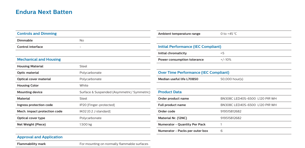305x148 pixels.
Task: Click the Material Nr. (12NC) label
Action: (x=172, y=118)
